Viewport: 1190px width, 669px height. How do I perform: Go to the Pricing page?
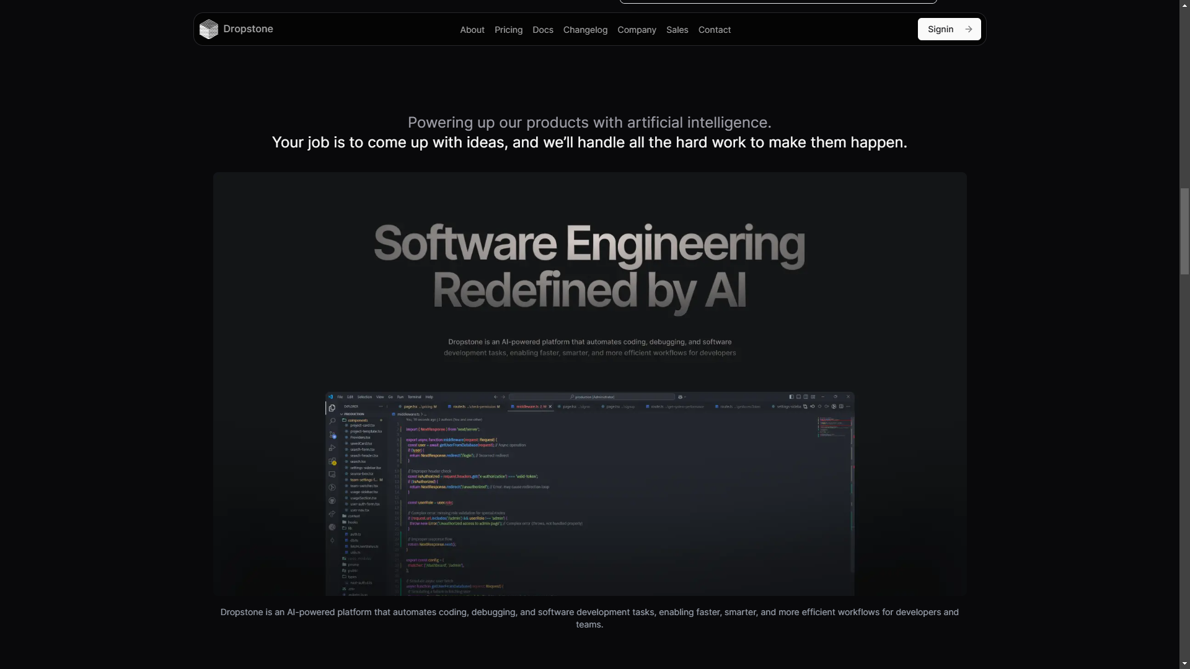pos(508,30)
